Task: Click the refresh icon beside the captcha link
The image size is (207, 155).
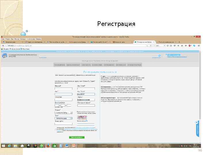Action: 87,121
